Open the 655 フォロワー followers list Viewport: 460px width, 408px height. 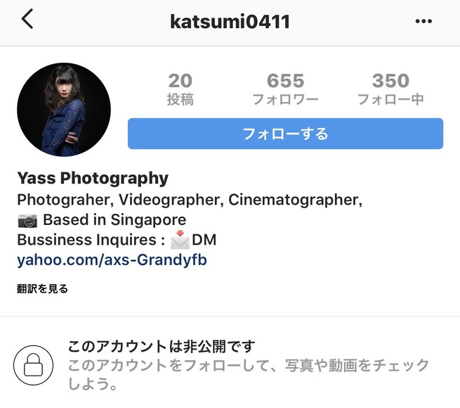285,89
